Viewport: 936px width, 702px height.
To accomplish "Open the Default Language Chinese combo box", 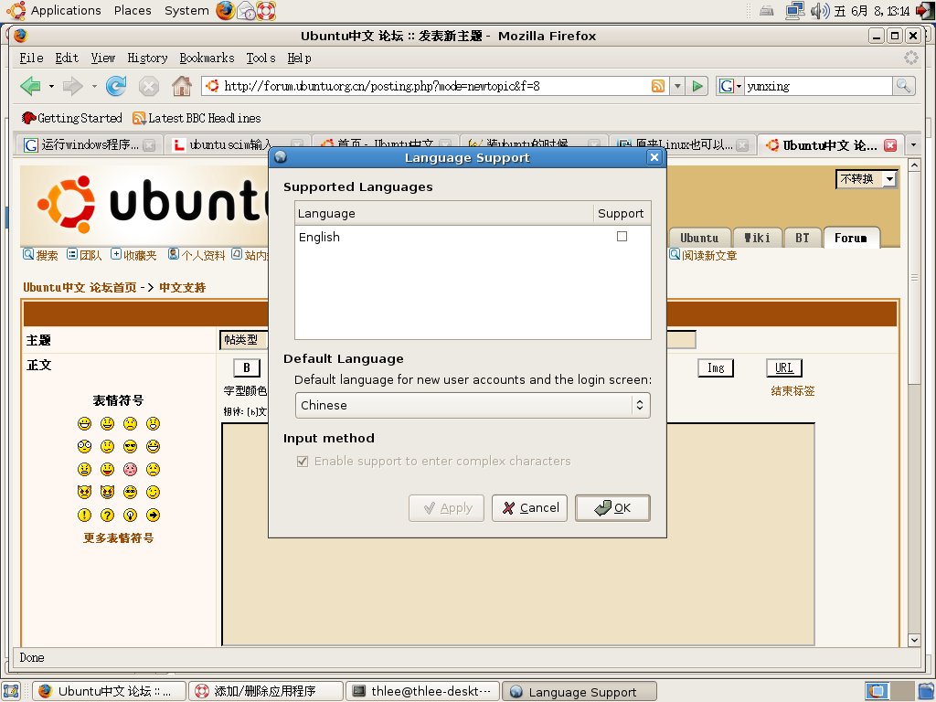I will pos(473,405).
